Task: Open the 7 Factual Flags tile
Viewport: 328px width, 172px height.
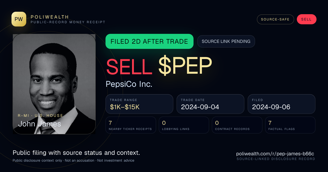Action: click(290, 125)
